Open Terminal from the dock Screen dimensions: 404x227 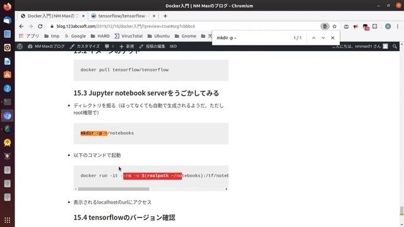pos(7,102)
